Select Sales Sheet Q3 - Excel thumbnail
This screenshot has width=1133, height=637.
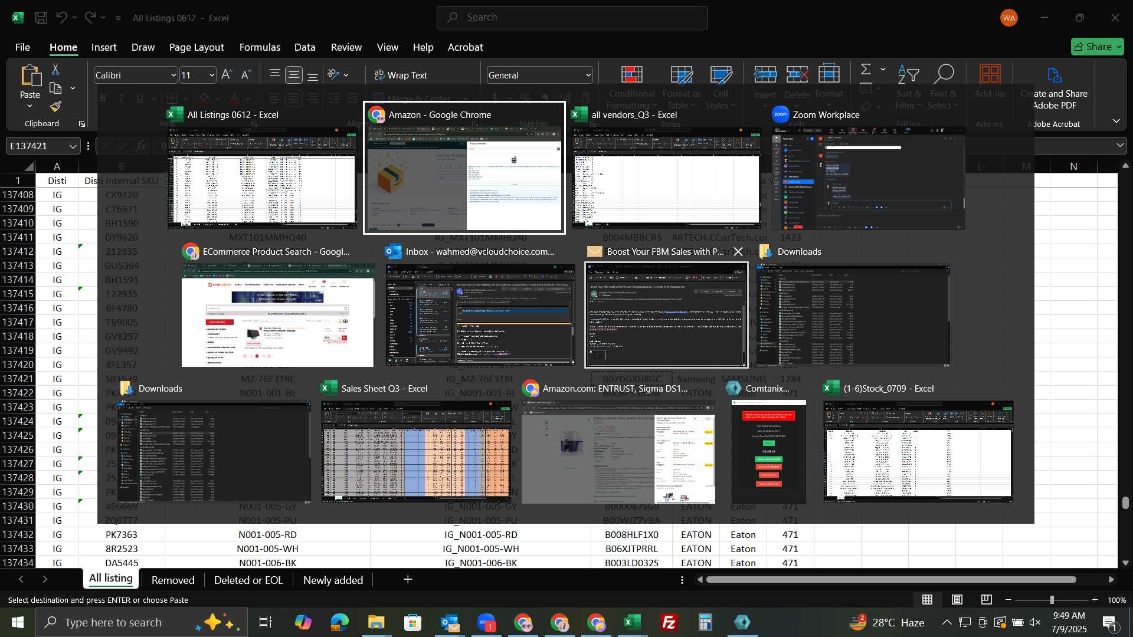pos(416,444)
